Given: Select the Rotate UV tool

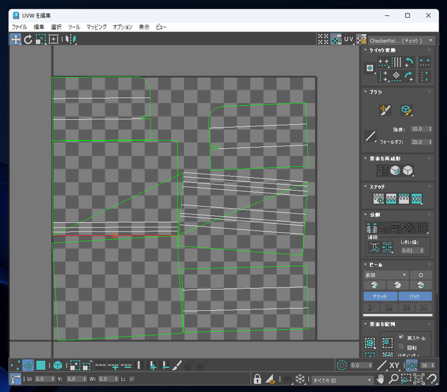Looking at the screenshot, I should click(28, 39).
